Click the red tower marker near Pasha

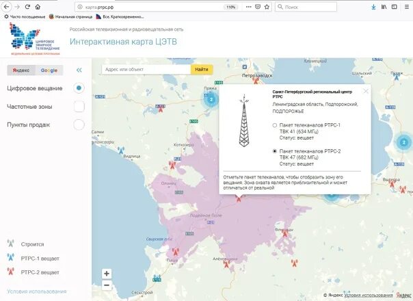click(175, 252)
